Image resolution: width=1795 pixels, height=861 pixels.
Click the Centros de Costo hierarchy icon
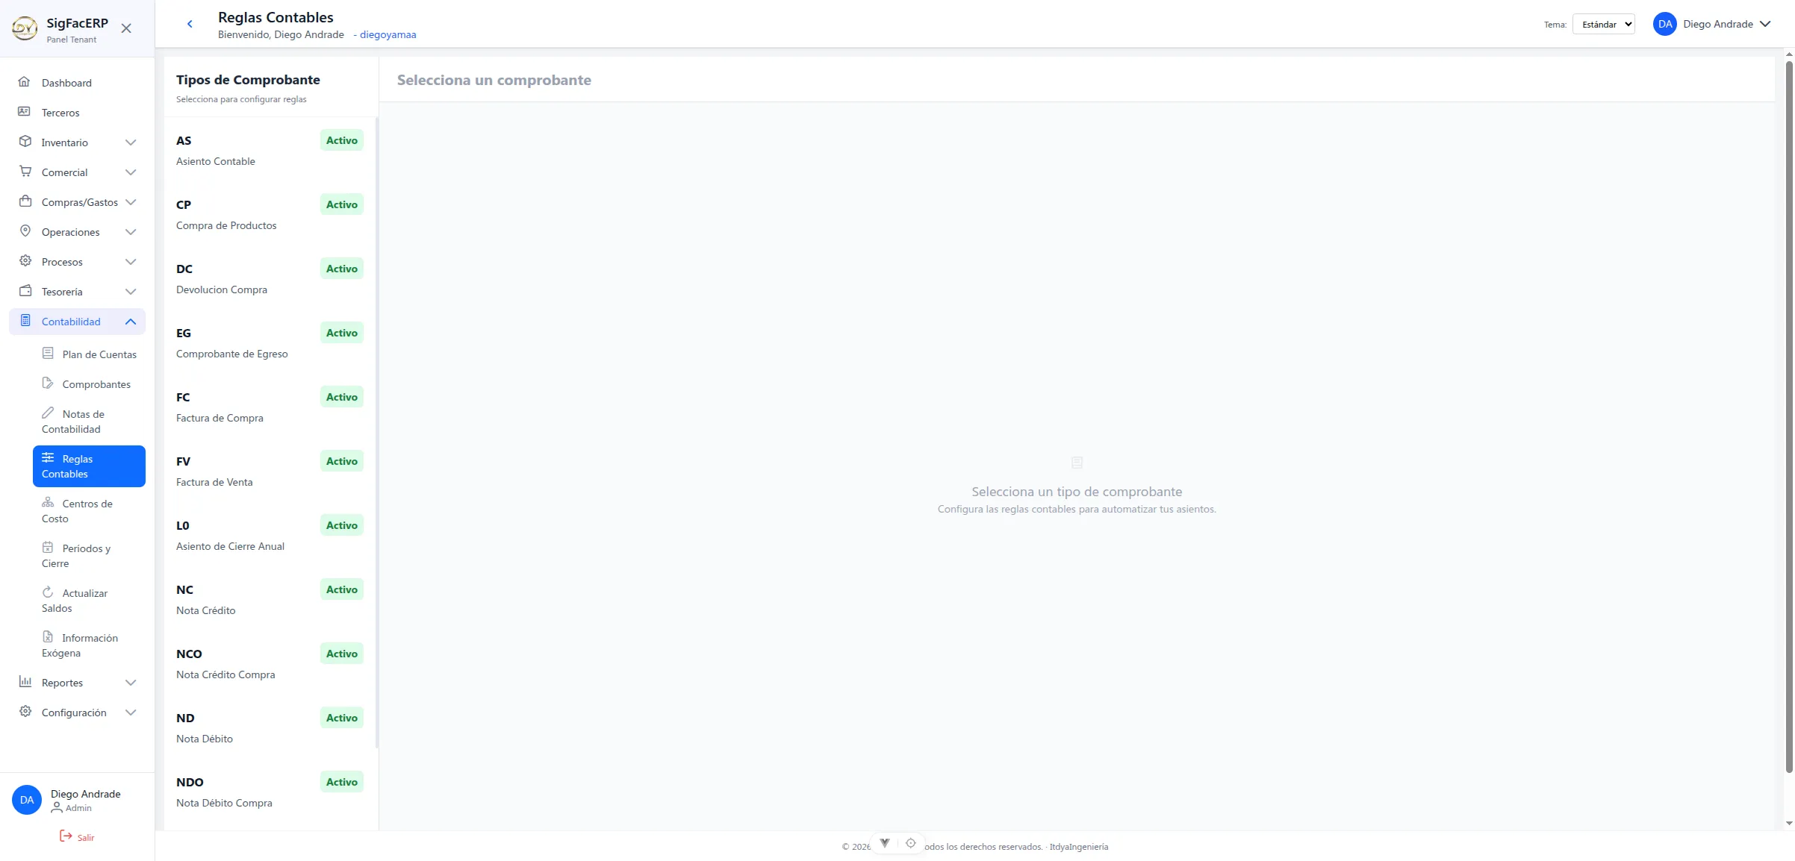coord(48,503)
